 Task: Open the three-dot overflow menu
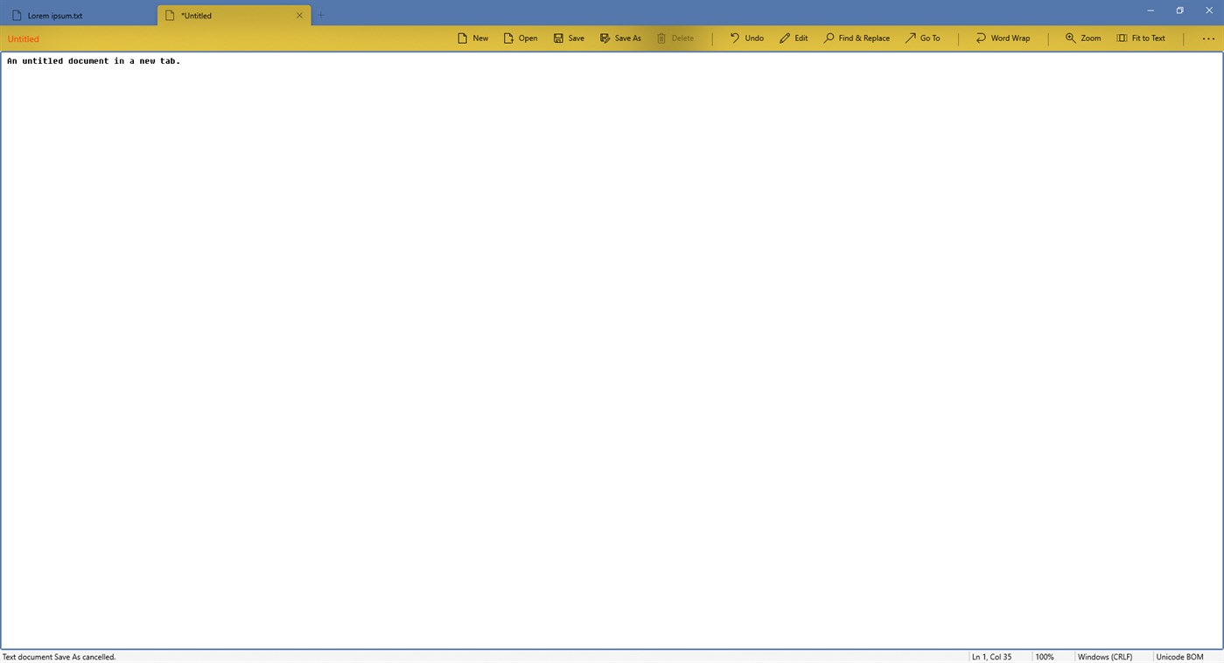[1208, 38]
